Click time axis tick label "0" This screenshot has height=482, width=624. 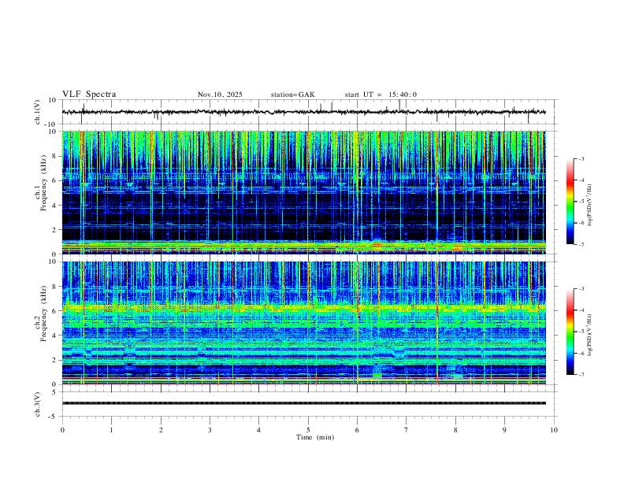[62, 430]
